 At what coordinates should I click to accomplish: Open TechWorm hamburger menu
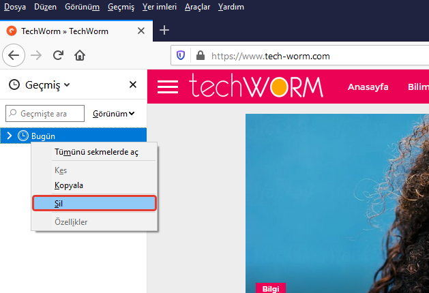(x=168, y=87)
